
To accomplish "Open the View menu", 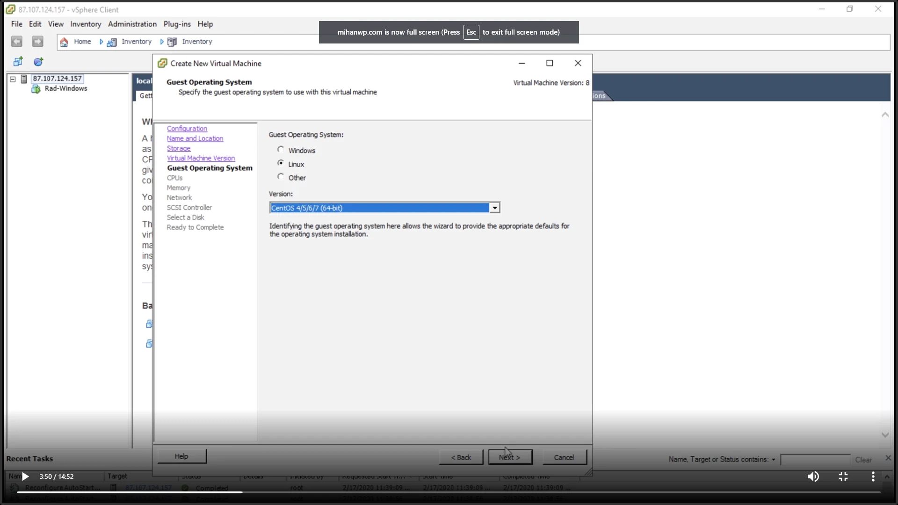I will (56, 24).
